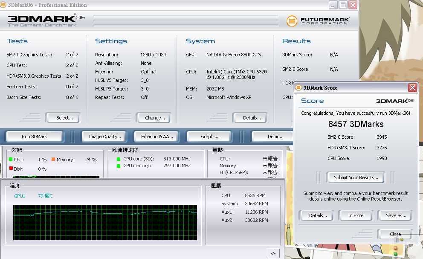Click SM2.0 Score value 3945
The width and height of the screenshot is (423, 259).
tap(382, 137)
